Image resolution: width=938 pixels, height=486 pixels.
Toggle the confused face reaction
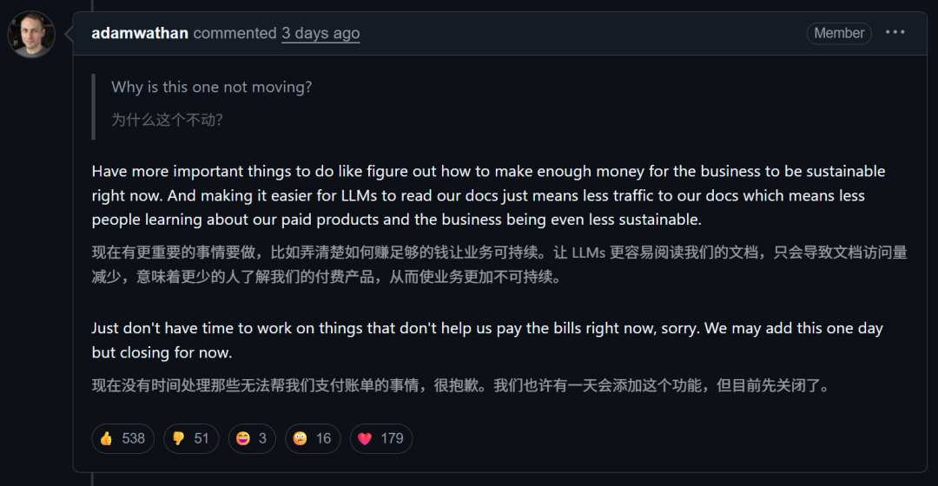point(301,438)
